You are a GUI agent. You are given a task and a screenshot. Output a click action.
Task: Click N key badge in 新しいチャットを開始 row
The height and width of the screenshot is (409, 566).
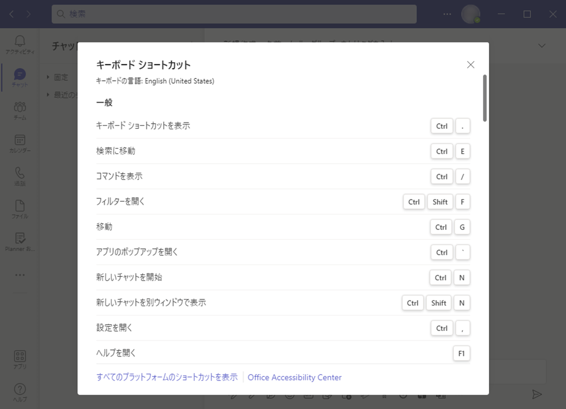[x=462, y=278]
